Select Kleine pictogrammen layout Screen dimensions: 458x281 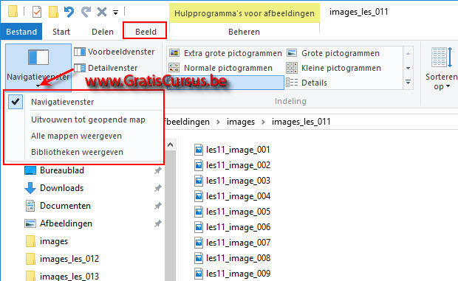coord(334,68)
